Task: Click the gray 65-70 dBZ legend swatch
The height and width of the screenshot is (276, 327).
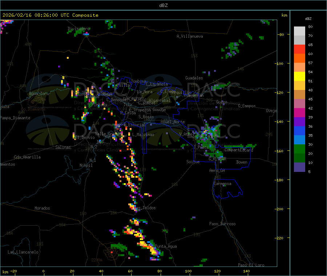Action: click(x=299, y=40)
